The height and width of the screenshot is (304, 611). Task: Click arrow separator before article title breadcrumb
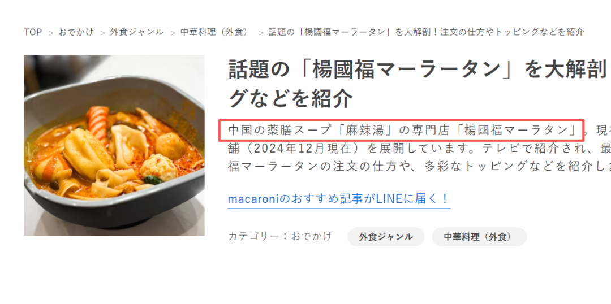[x=261, y=33]
